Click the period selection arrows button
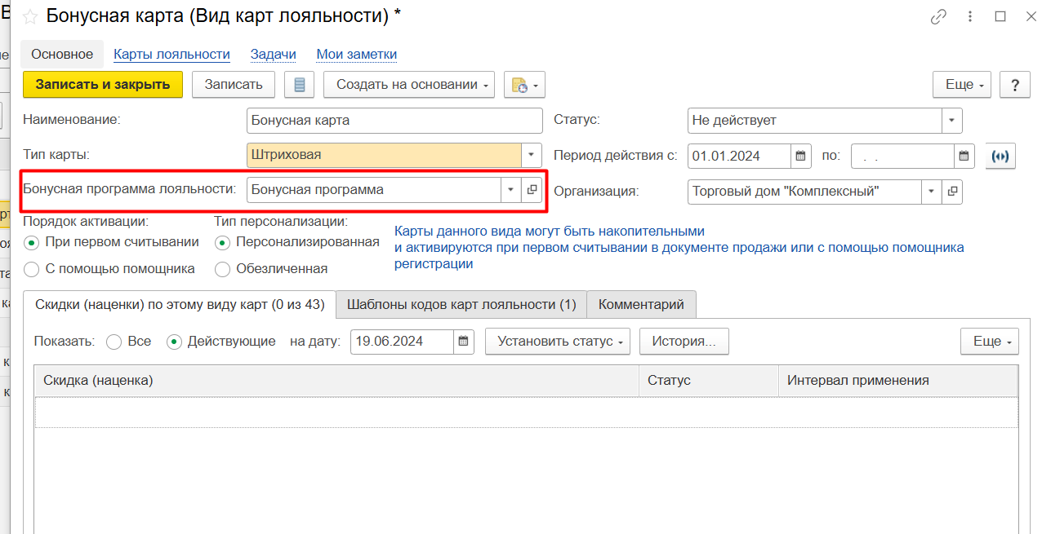The width and height of the screenshot is (1051, 534). click(x=1000, y=156)
